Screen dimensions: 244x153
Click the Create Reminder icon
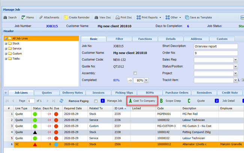pyautogui.click(x=66, y=17)
